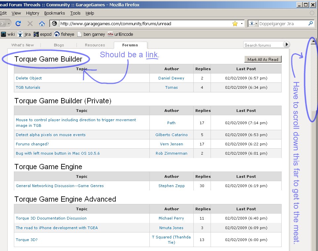318x251 pixels.
Task: Open the 'Forums changed?' topic link
Action: (32, 144)
